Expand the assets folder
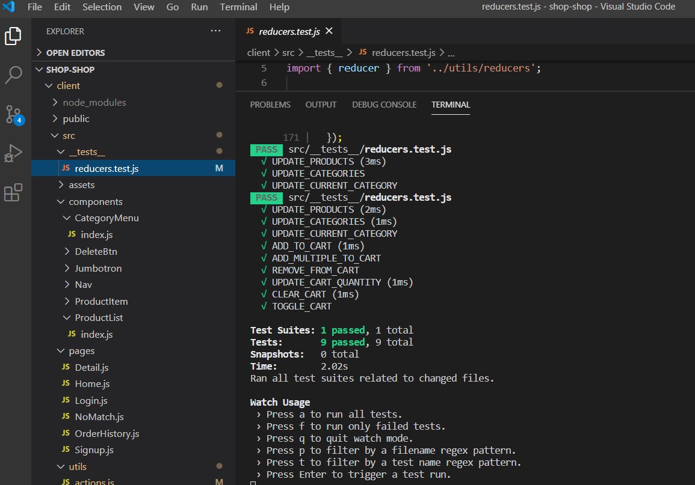This screenshot has width=695, height=485. (x=61, y=185)
